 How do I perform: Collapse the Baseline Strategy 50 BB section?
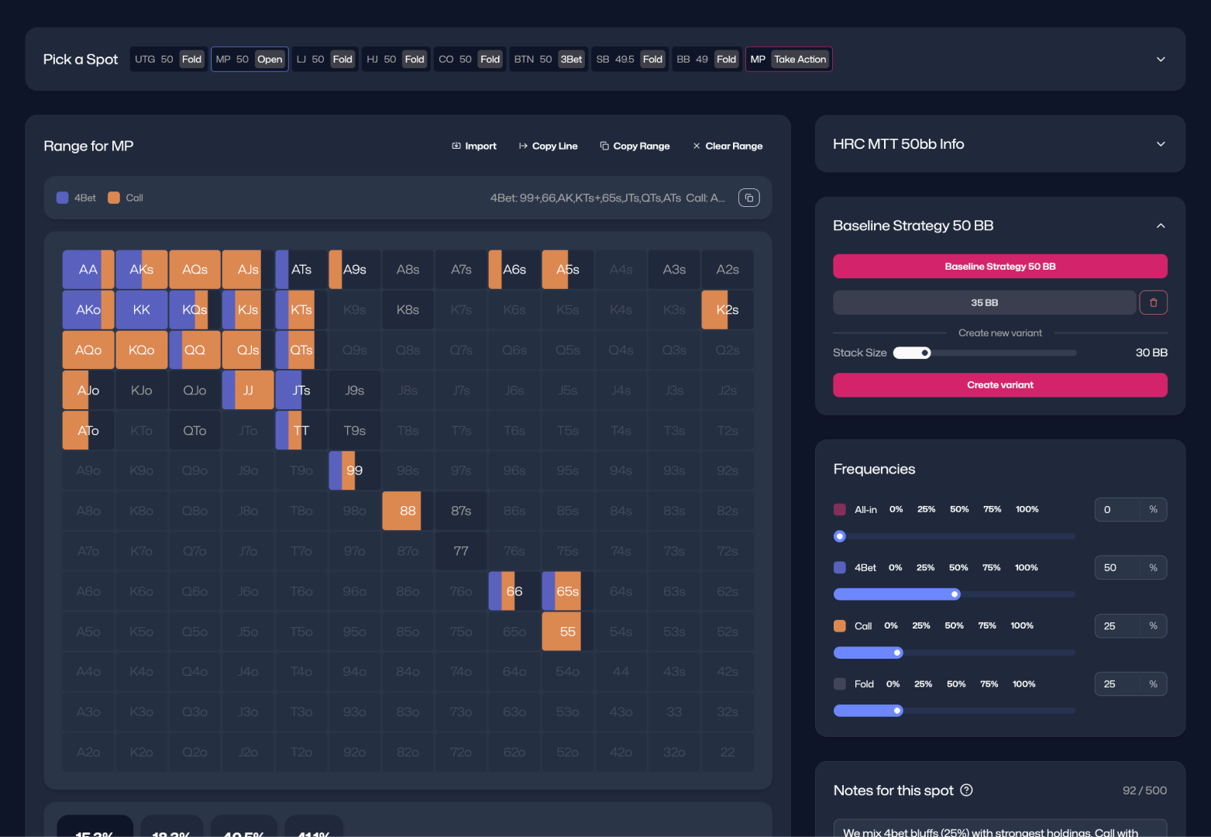(1161, 226)
